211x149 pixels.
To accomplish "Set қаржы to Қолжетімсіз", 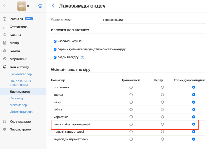I will (131, 95).
